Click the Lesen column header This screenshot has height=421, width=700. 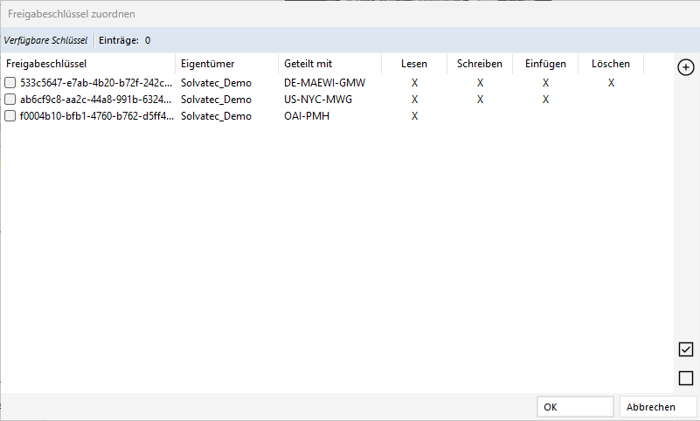pyautogui.click(x=414, y=64)
